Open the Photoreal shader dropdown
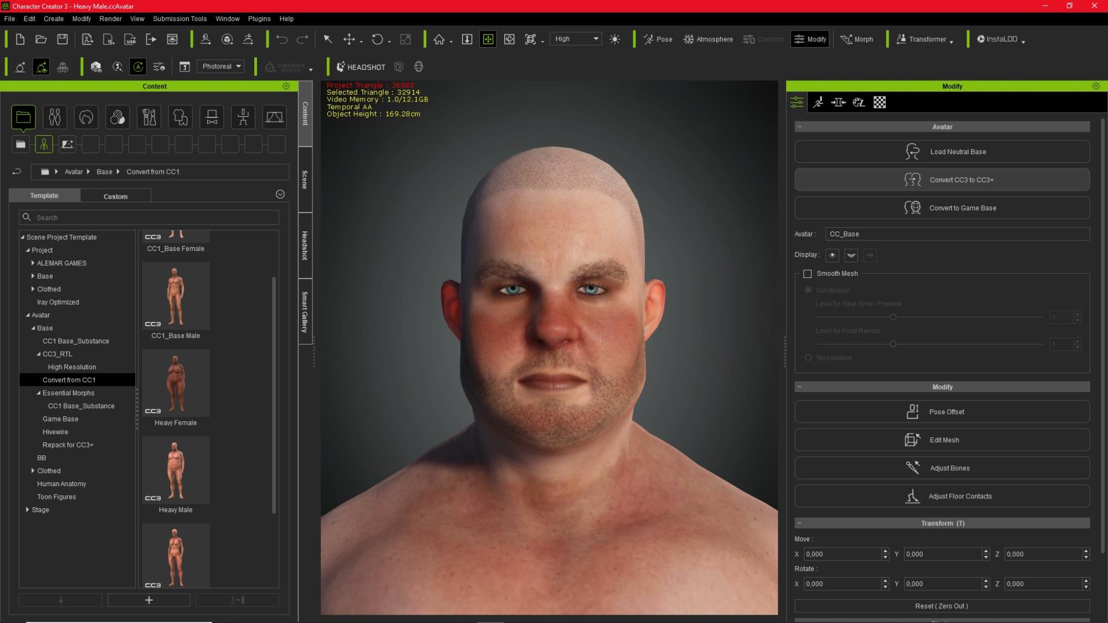This screenshot has width=1108, height=623. point(221,66)
